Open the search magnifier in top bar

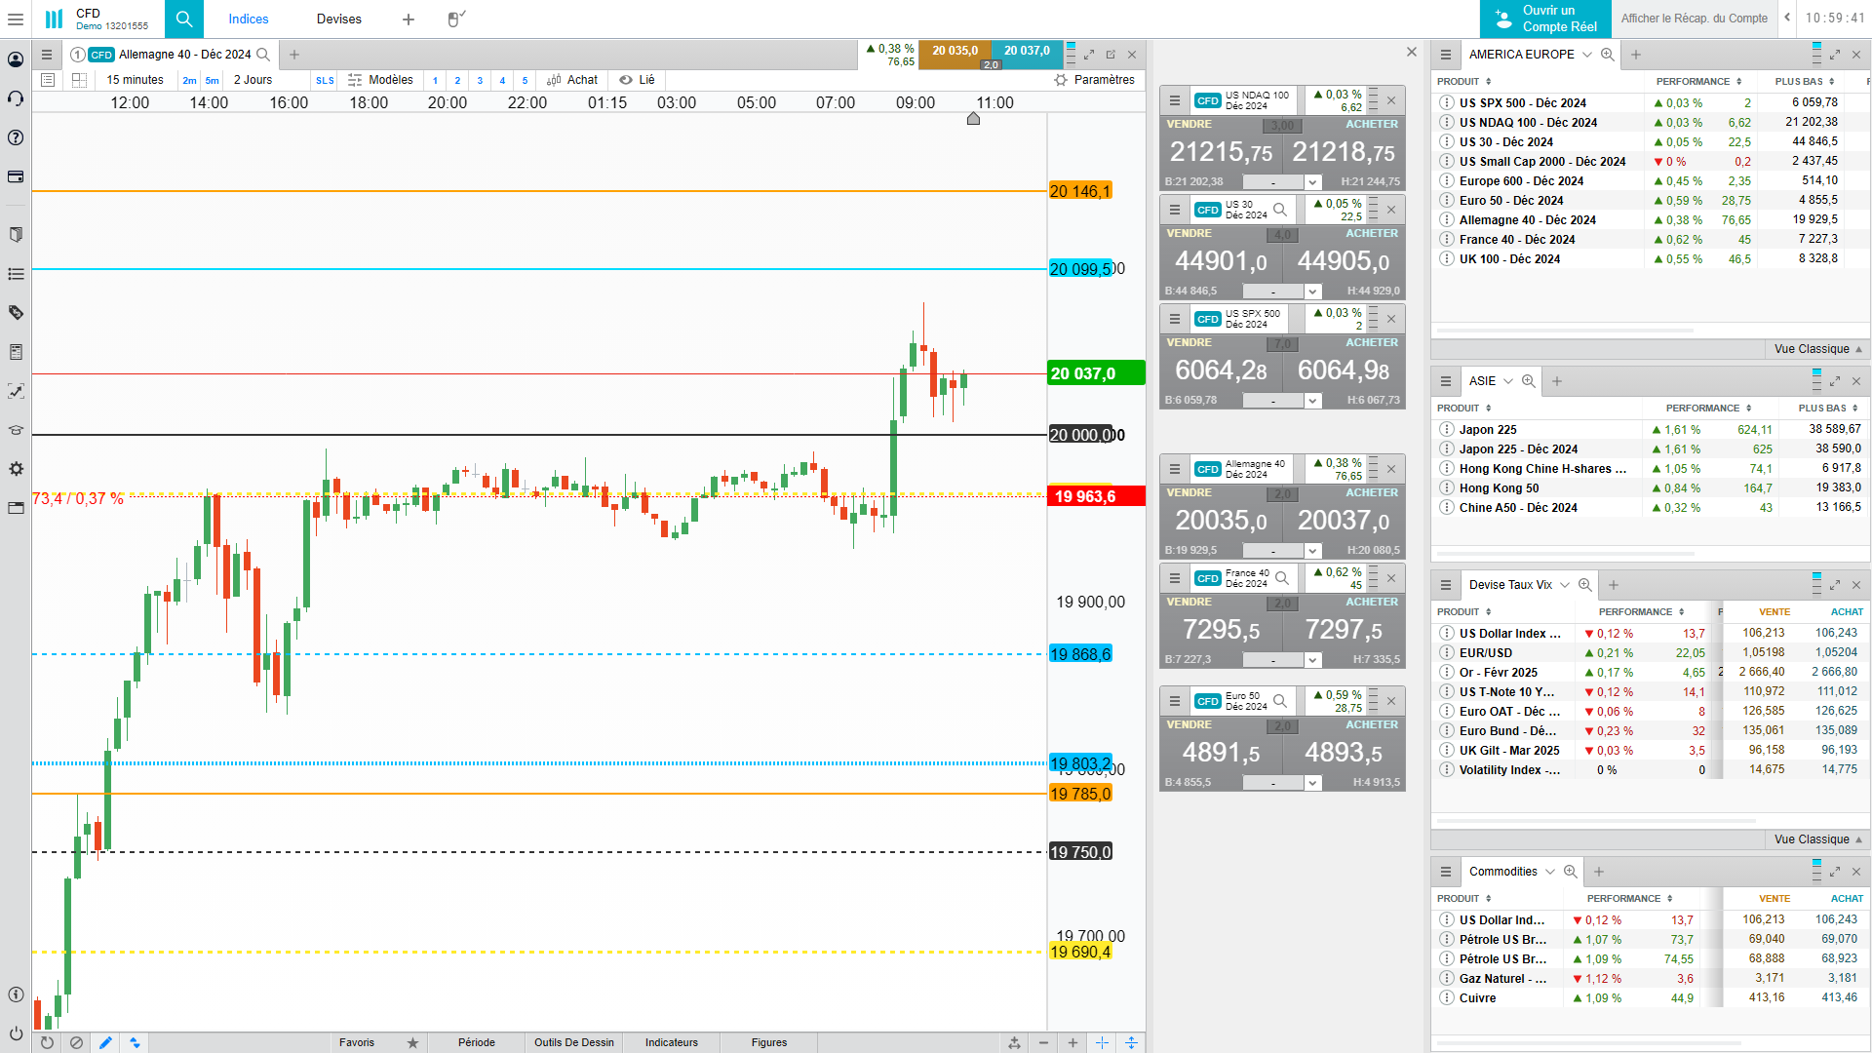[184, 19]
